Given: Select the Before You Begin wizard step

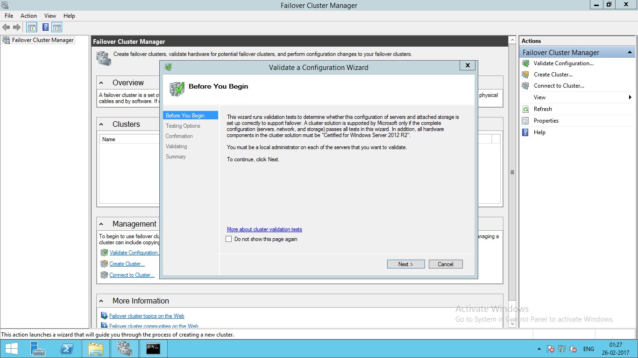Looking at the screenshot, I should (x=191, y=116).
